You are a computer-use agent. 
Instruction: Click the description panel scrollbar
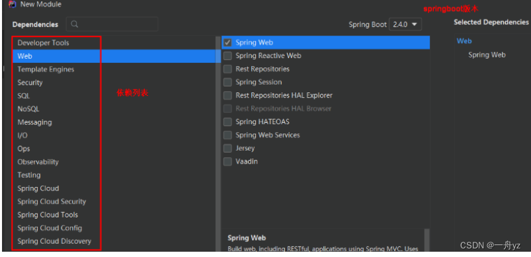pos(427,240)
